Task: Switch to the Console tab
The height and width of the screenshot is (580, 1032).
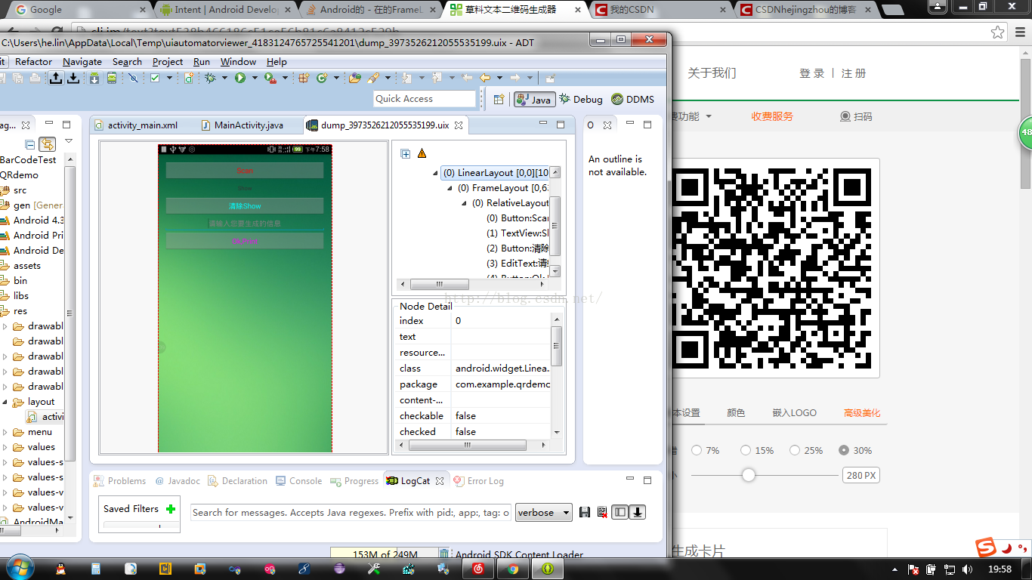Action: point(299,480)
